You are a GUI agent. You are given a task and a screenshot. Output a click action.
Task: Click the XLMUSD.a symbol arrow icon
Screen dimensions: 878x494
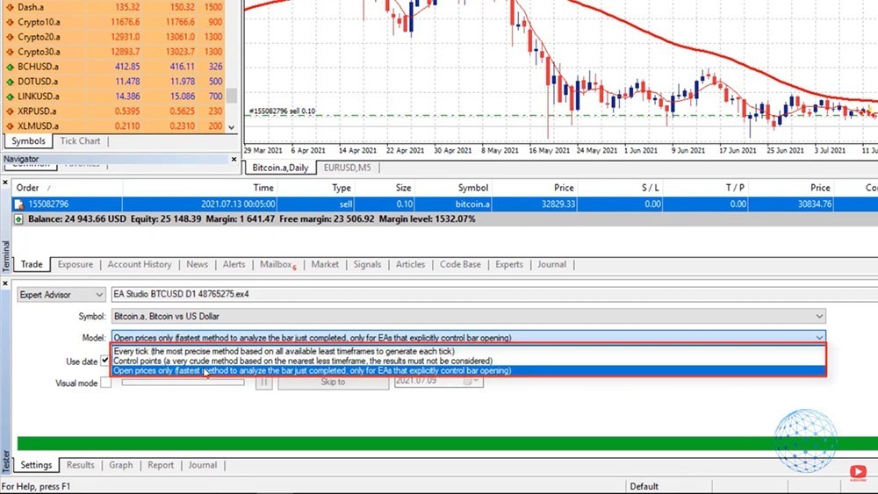pyautogui.click(x=10, y=125)
